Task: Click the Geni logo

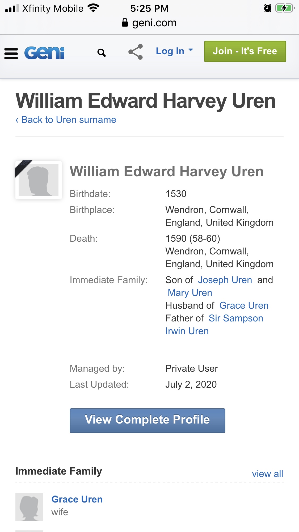Action: pyautogui.click(x=44, y=53)
